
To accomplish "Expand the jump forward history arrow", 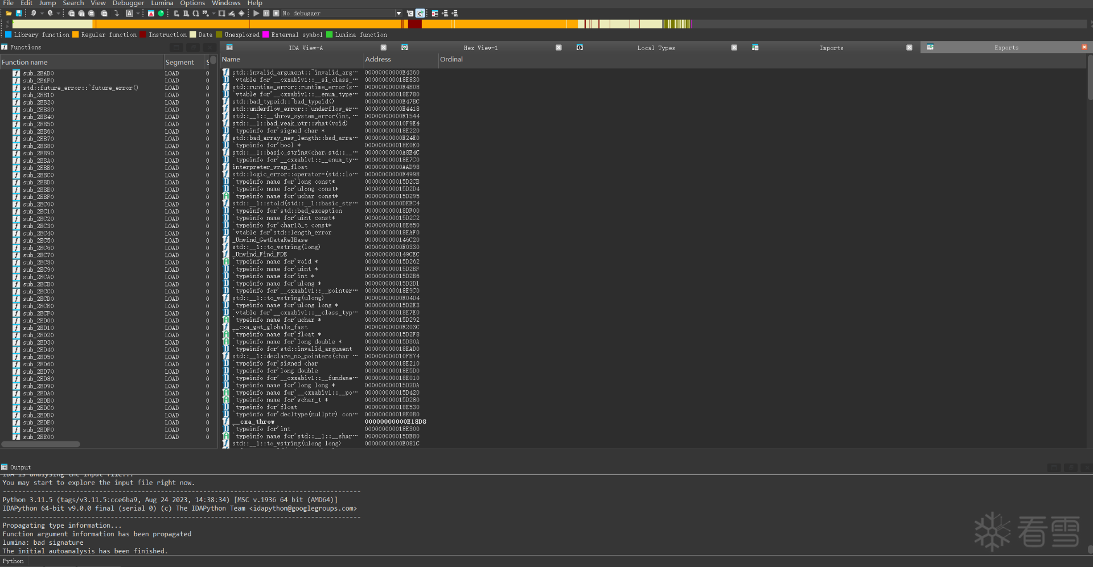I will point(58,13).
